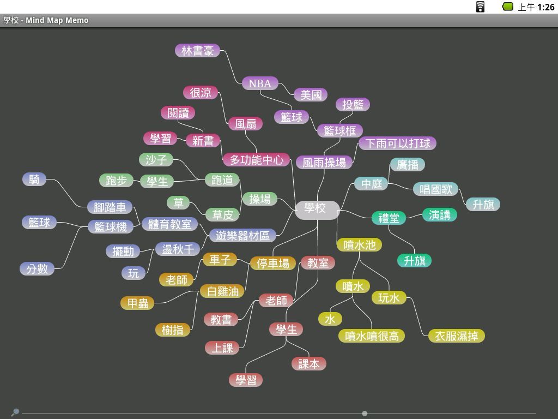This screenshot has width=558, height=419.
Task: Tap the 衣服濕掉 node
Action: pyautogui.click(x=456, y=336)
